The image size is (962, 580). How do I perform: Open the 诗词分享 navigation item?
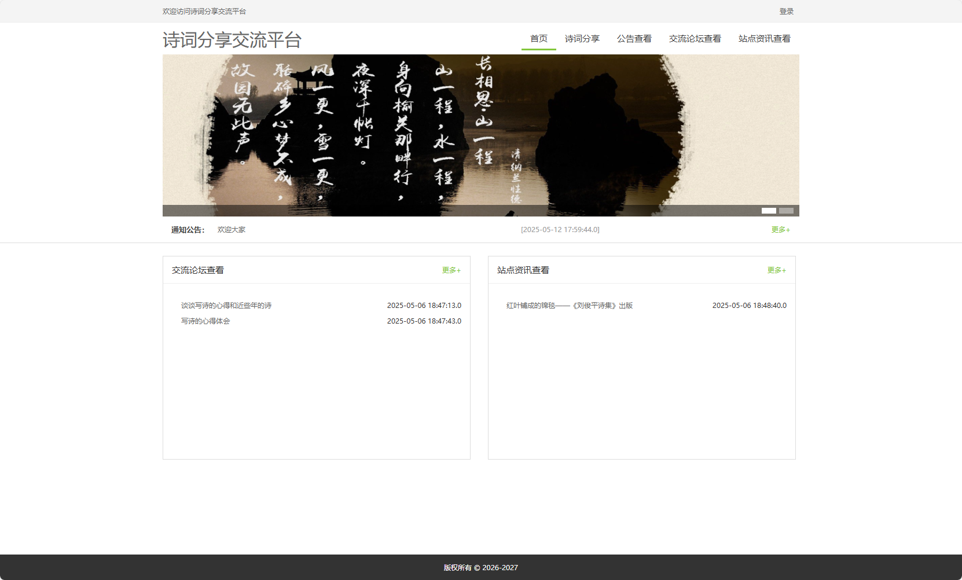(x=583, y=39)
